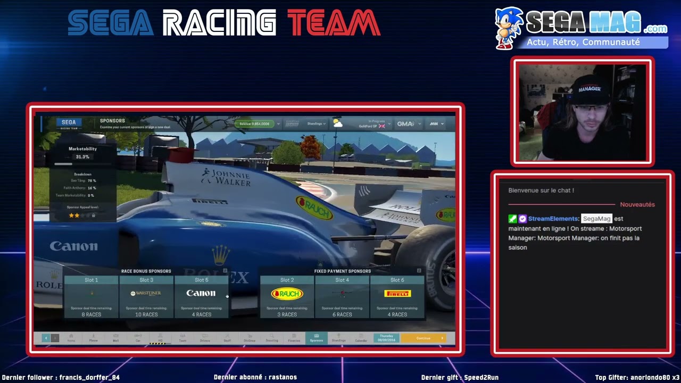This screenshot has width=681, height=383.
Task: Open the Calendar icon in bottom bar
Action: [x=361, y=338]
